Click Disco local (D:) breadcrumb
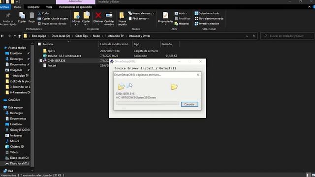Screen dimensions: 315x177 [x=61, y=36]
